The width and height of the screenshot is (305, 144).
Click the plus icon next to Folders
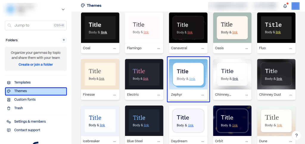point(63,40)
